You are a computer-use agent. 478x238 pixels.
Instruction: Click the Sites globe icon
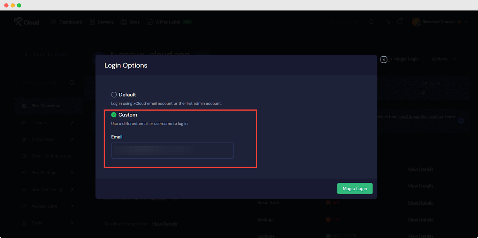click(124, 22)
